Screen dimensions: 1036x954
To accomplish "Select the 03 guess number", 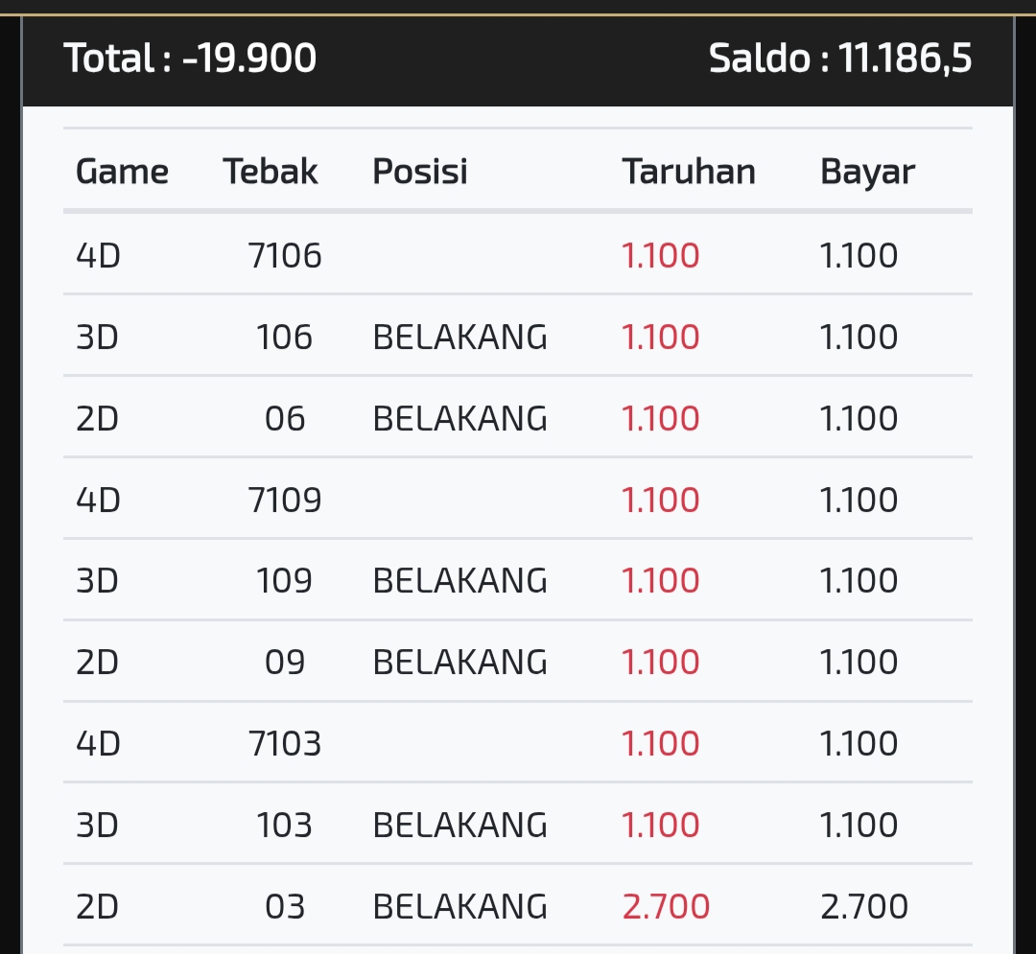I will pos(285,907).
